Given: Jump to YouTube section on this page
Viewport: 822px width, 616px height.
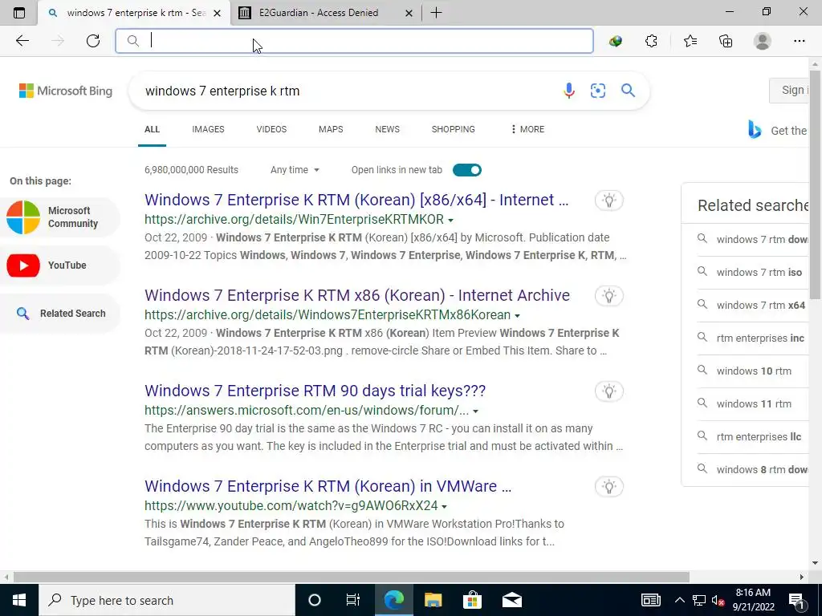Looking at the screenshot, I should coord(59,265).
